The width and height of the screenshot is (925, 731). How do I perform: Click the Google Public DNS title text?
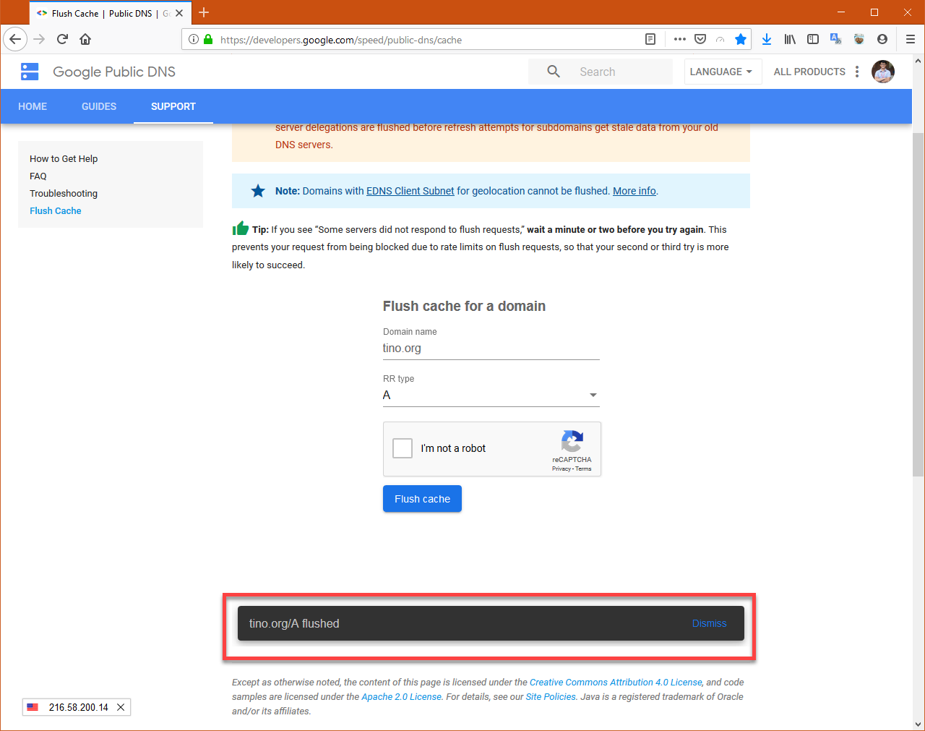point(114,72)
